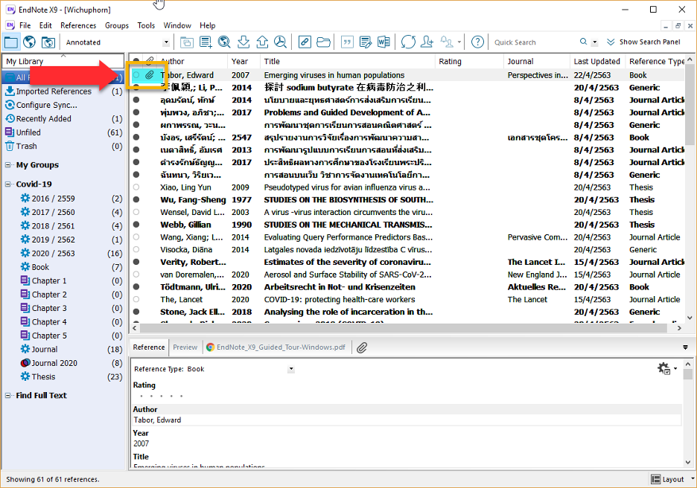Viewport: 697px width, 488px height.
Task: Collapse the Covid-19 group set
Action: (x=9, y=184)
